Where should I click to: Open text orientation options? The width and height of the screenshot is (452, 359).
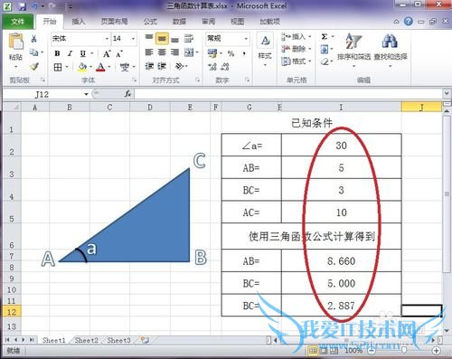coord(180,66)
